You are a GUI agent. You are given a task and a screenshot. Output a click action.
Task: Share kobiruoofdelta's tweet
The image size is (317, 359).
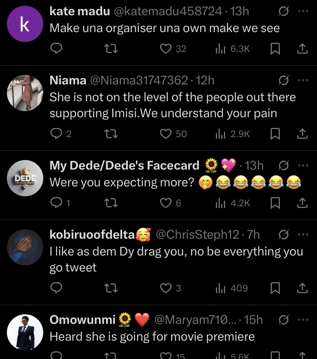(x=302, y=288)
